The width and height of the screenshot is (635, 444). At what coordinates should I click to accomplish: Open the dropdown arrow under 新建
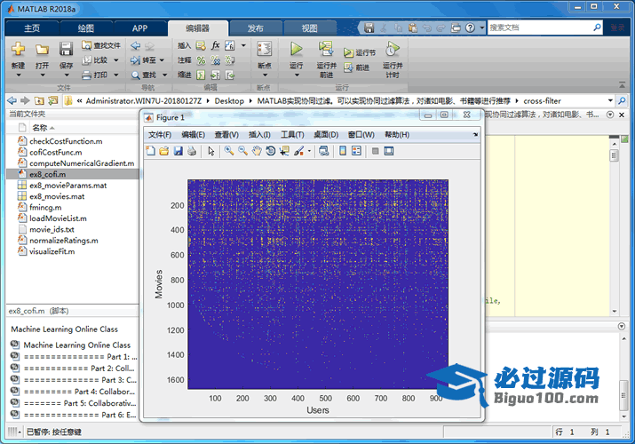[19, 75]
